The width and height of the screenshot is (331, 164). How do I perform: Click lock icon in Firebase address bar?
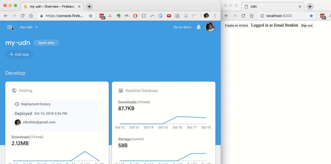click(42, 16)
